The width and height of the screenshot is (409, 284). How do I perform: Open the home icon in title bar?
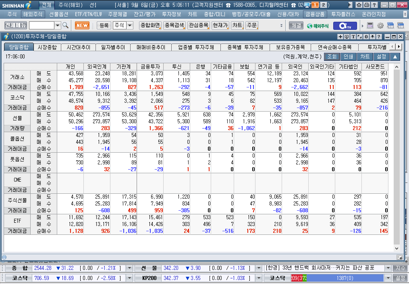pos(359,5)
